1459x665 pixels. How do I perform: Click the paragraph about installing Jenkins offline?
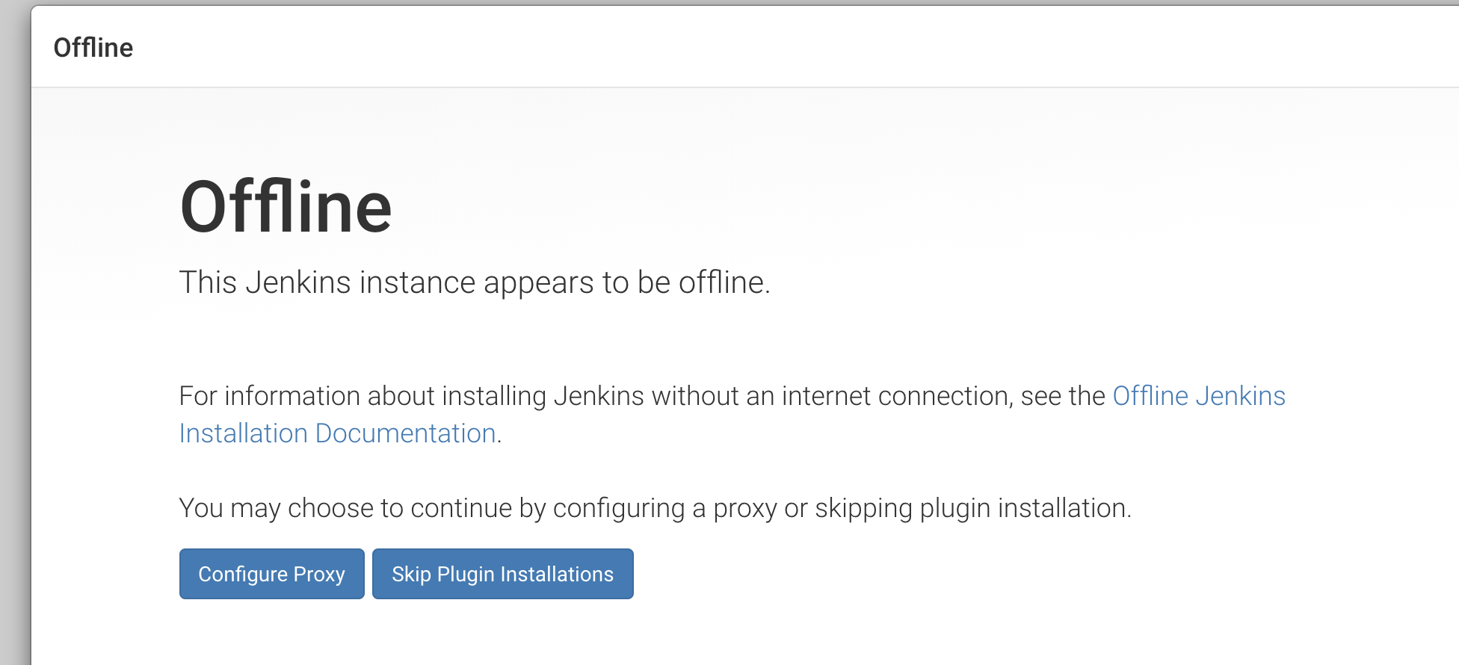click(643, 396)
